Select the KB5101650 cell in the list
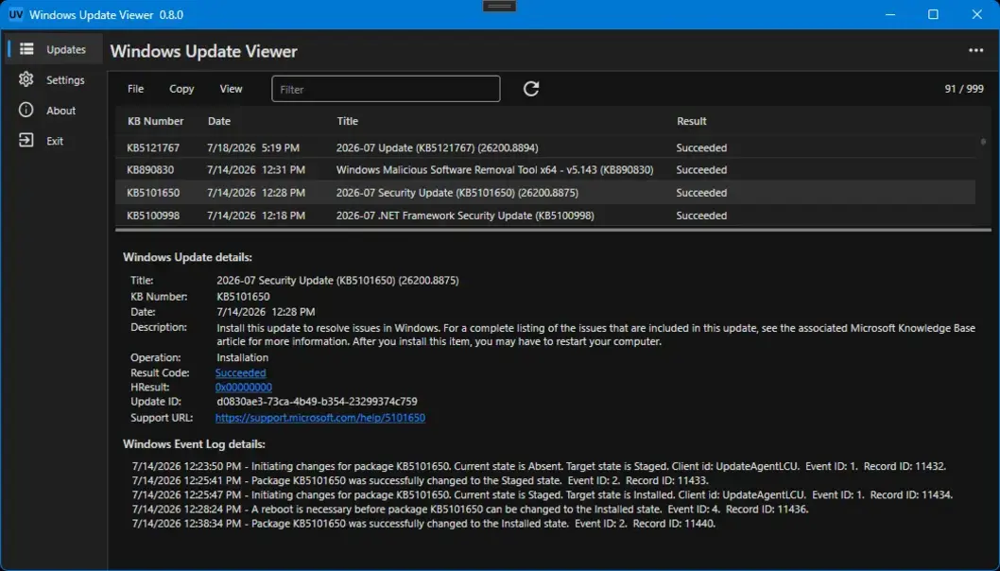 (x=153, y=193)
